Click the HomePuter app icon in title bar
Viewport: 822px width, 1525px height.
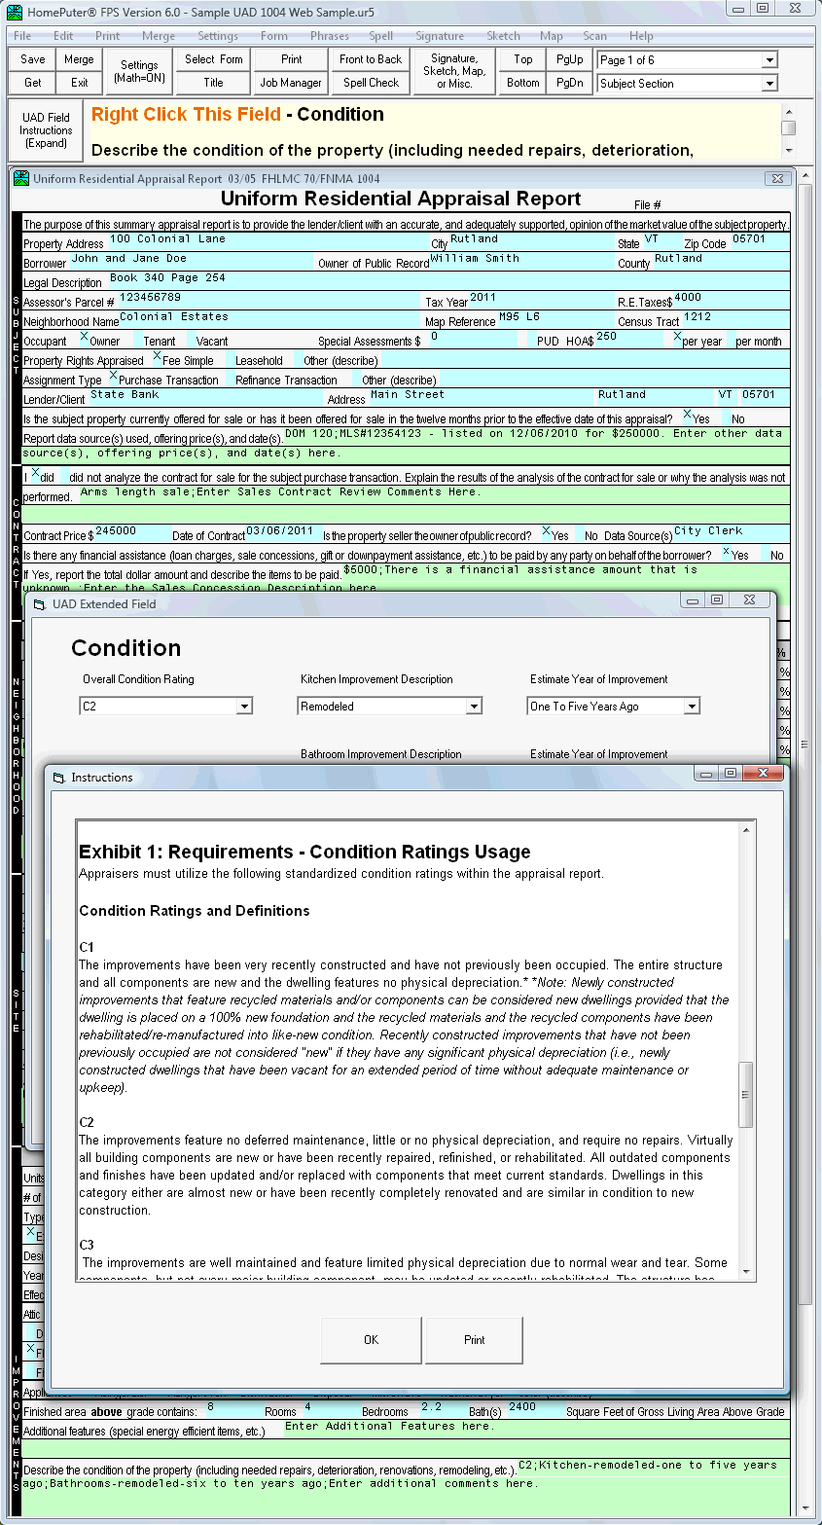click(13, 12)
